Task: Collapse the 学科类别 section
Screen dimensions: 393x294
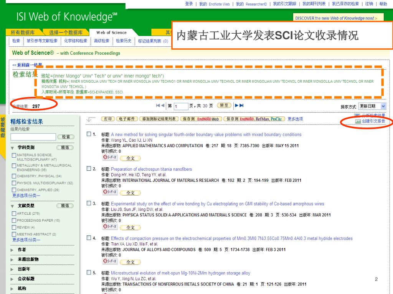Action: [12, 148]
